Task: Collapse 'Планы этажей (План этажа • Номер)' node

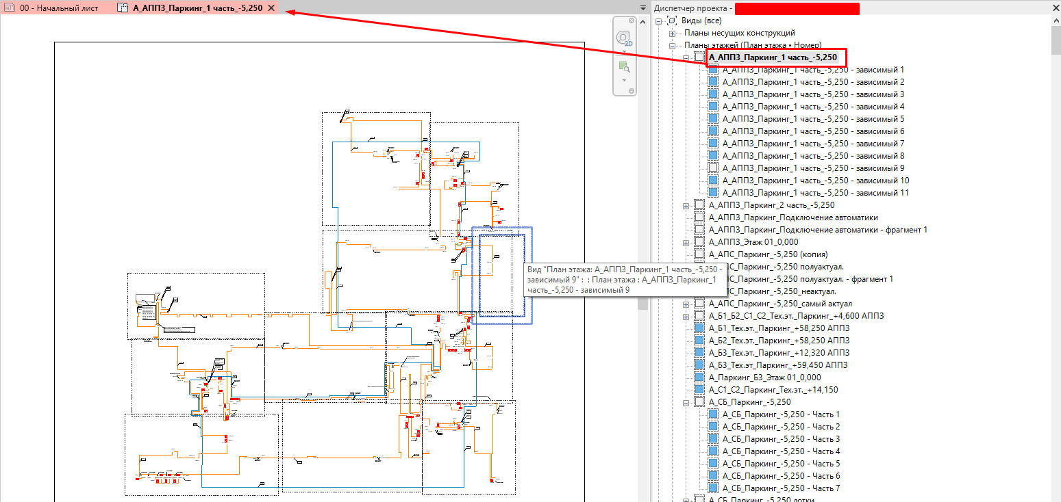Action: (672, 45)
